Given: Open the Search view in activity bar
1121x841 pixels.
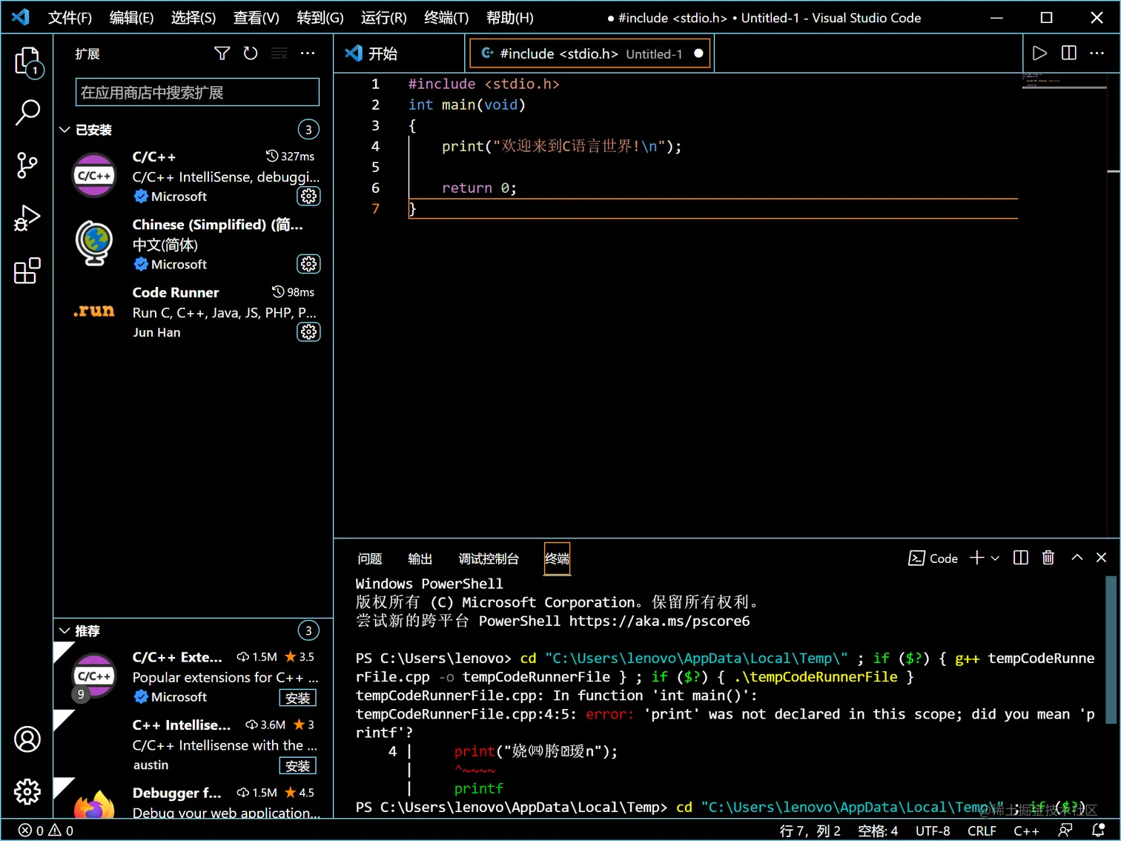Looking at the screenshot, I should click(x=27, y=113).
